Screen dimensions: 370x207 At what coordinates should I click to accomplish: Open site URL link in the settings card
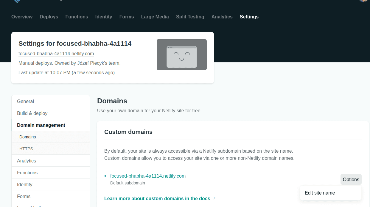56,54
